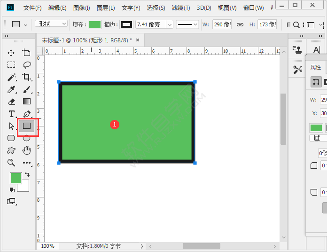Click the H height field showing 173
The image size is (327, 252).
pos(267,24)
